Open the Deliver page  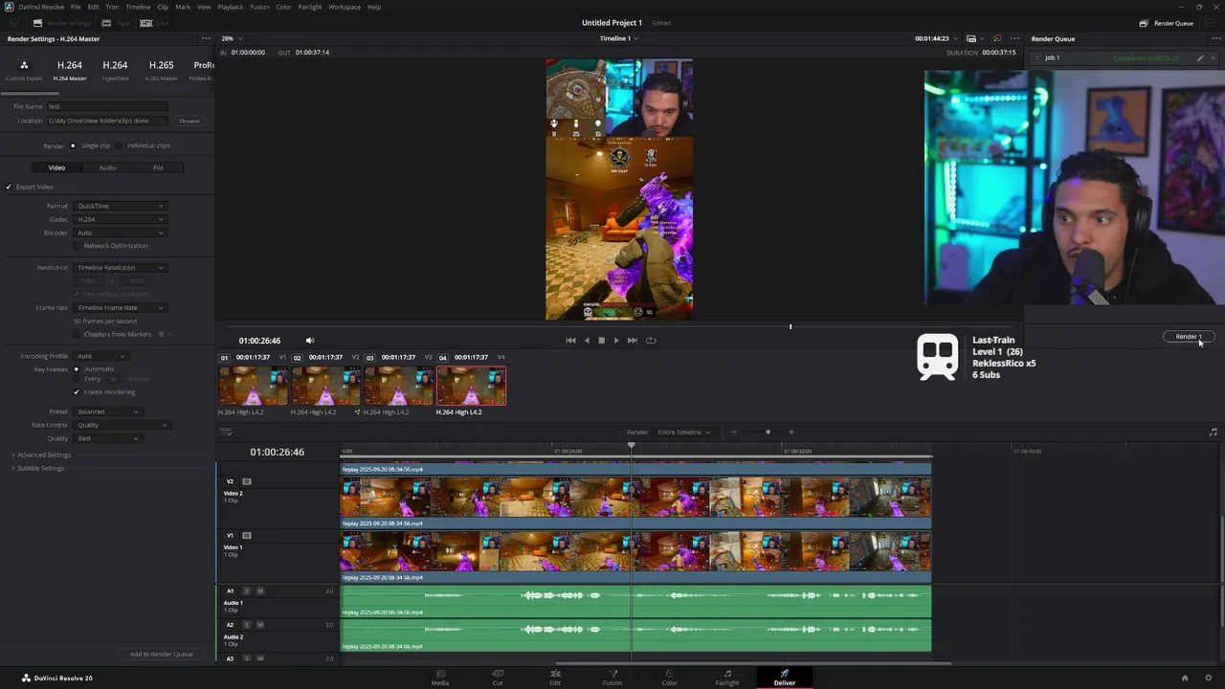pyautogui.click(x=785, y=678)
